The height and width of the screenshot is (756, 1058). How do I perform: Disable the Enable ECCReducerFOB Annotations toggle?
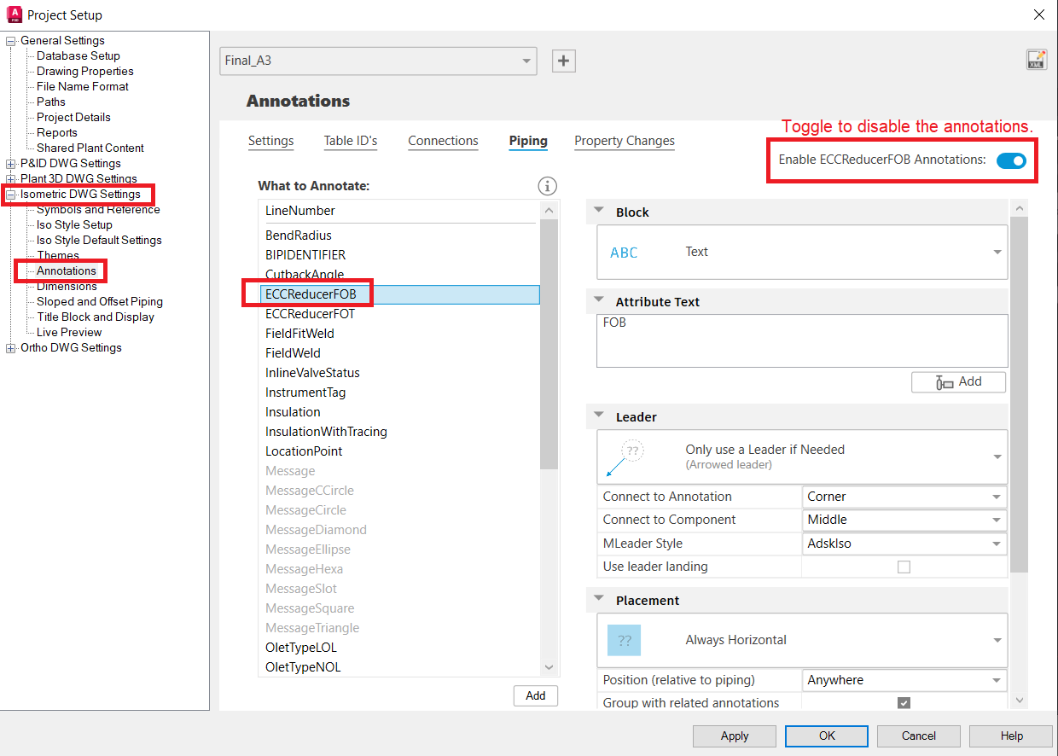[1011, 160]
